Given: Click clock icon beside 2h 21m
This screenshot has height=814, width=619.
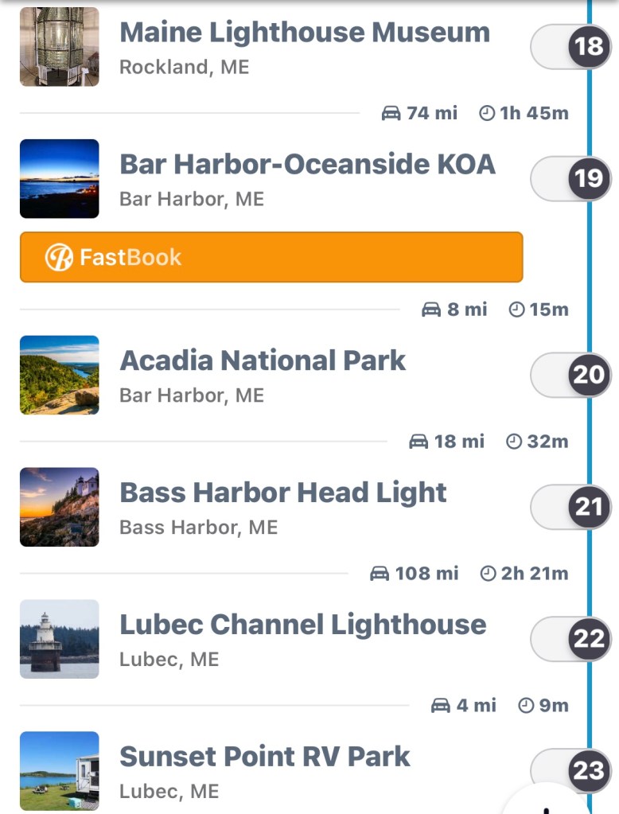Looking at the screenshot, I should click(x=488, y=573).
